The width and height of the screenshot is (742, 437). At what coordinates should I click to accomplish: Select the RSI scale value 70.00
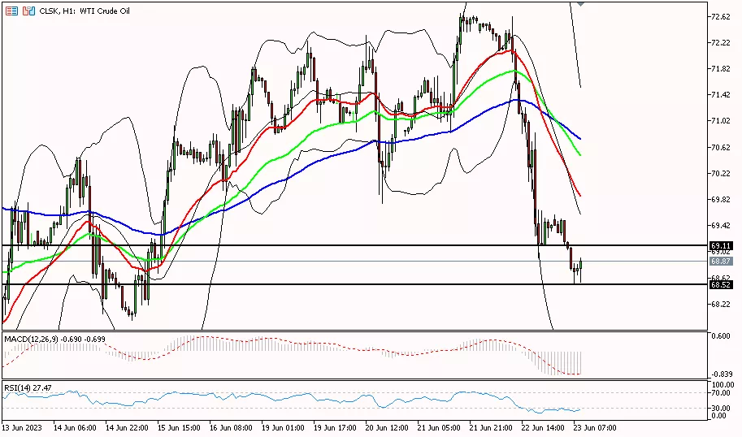pyautogui.click(x=721, y=393)
